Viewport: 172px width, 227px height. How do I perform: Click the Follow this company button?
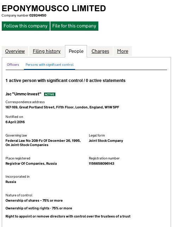click(x=26, y=26)
